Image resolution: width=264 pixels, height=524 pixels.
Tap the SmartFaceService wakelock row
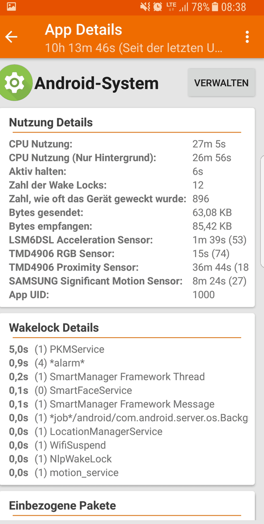127,391
